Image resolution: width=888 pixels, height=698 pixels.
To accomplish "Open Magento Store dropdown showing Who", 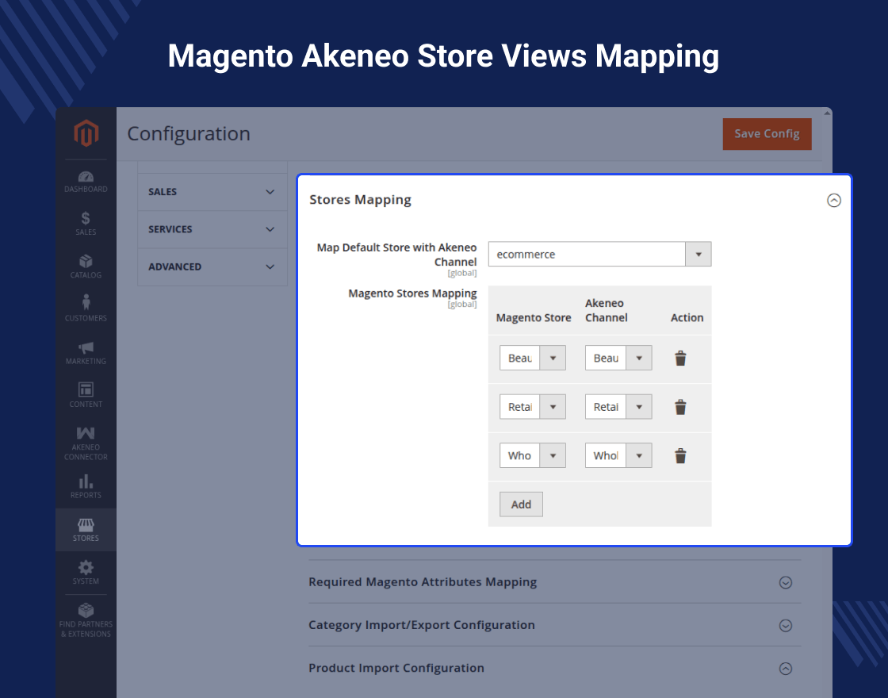I will 532,455.
